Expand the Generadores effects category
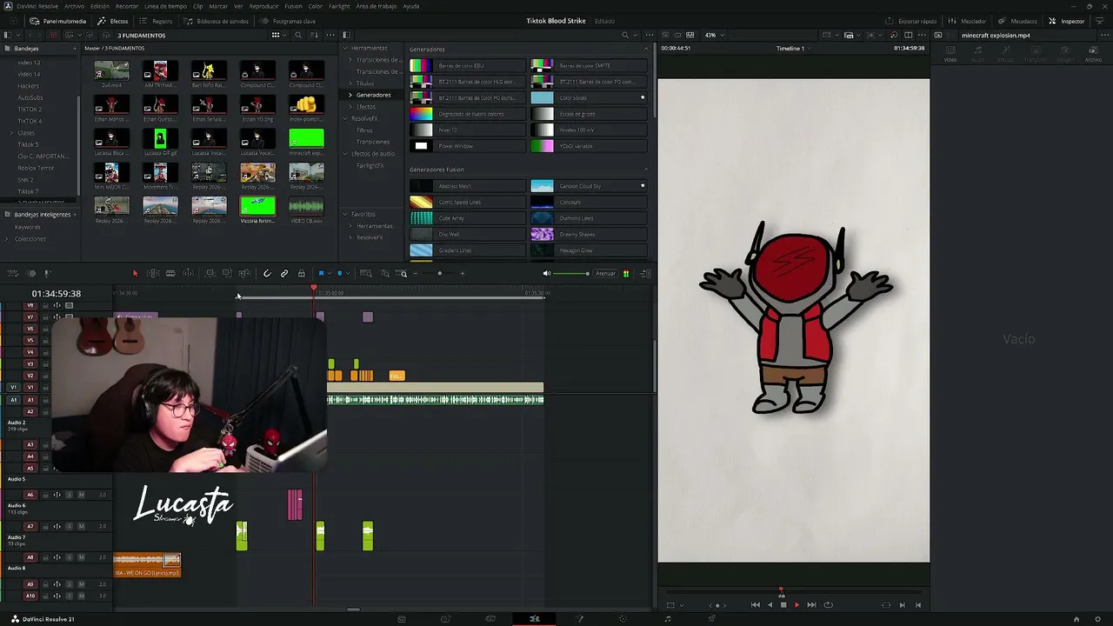1113x626 pixels. [350, 95]
